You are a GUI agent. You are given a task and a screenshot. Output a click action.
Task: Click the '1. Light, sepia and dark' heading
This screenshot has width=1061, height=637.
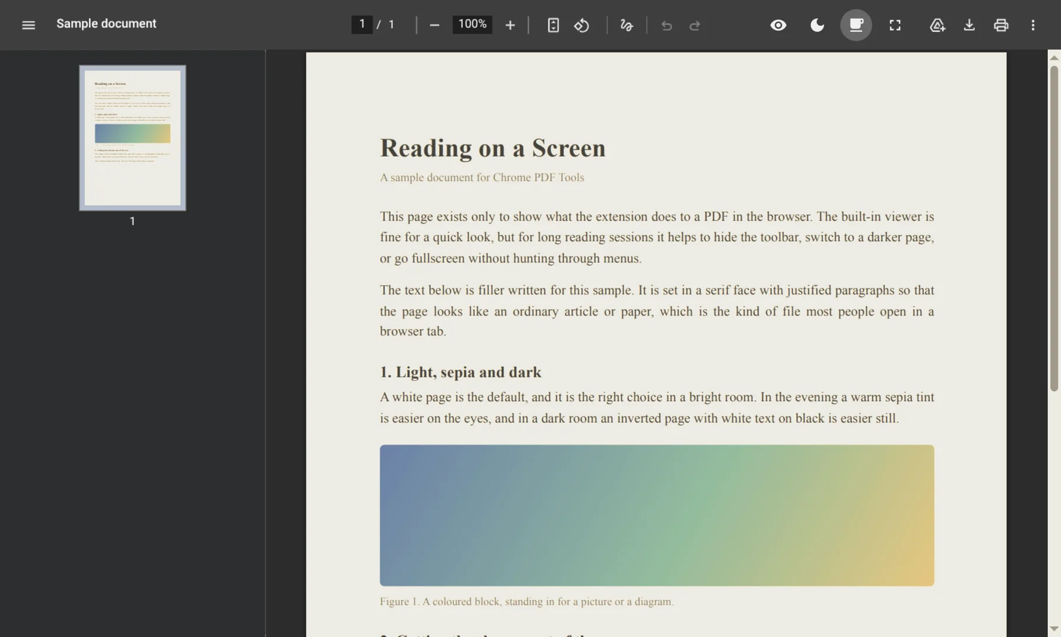coord(460,372)
